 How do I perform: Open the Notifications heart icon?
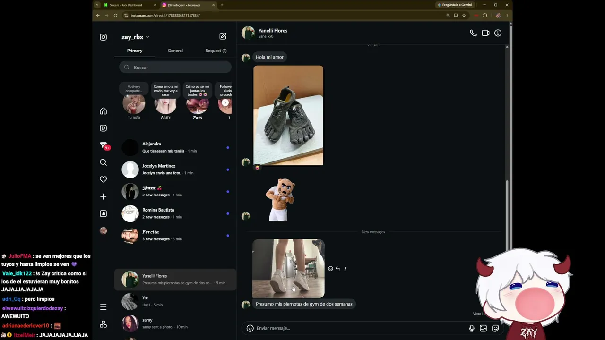point(103,179)
